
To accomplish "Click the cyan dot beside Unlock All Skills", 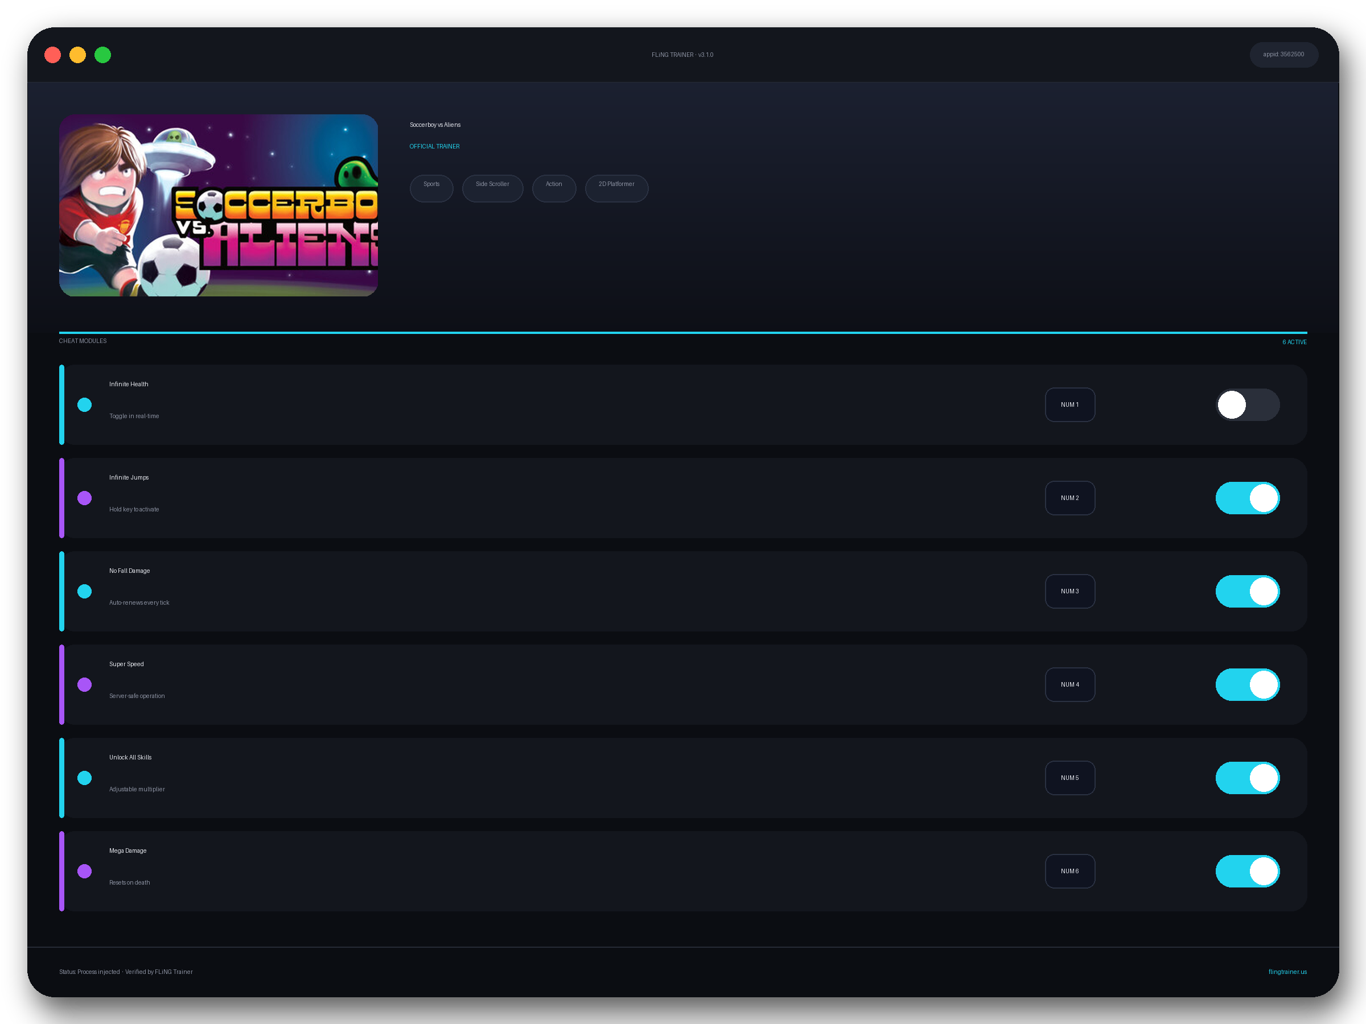I will coord(85,778).
